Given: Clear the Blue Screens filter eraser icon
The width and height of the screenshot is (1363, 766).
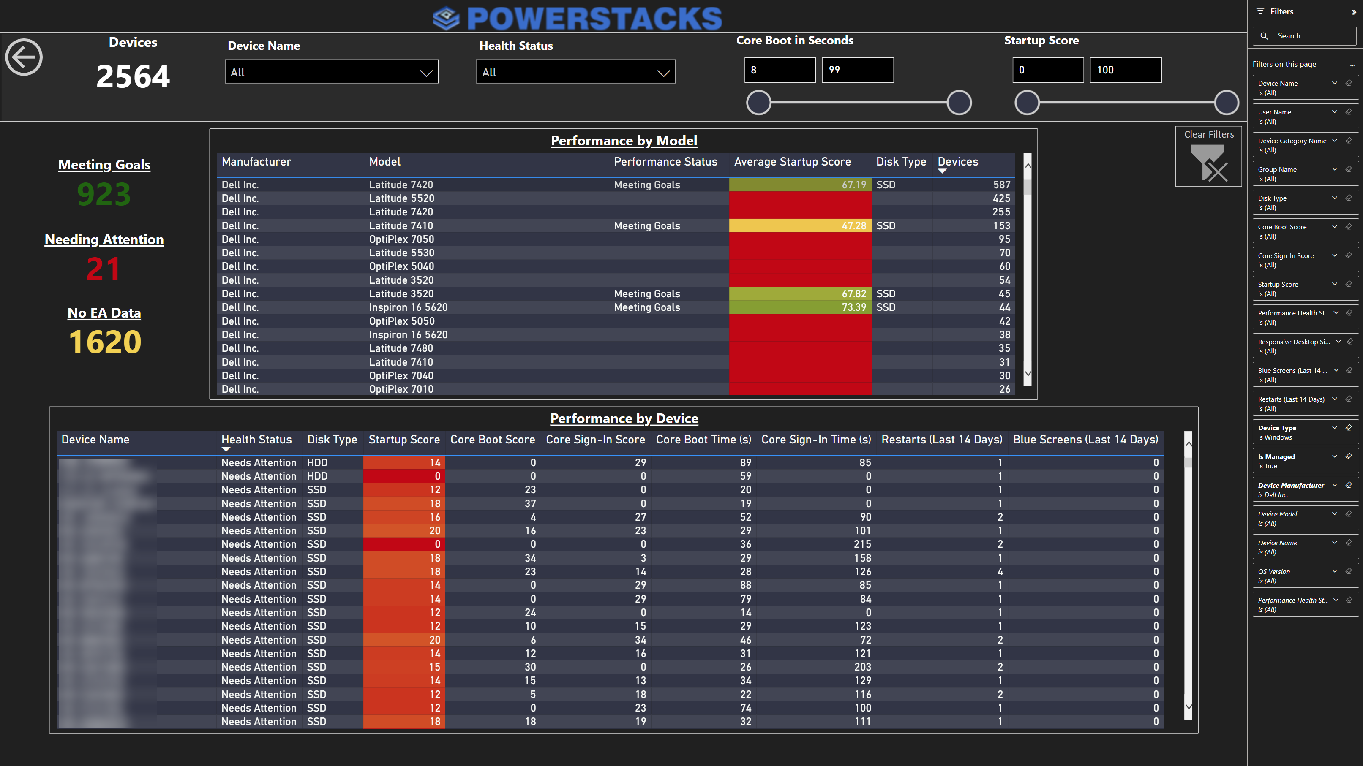Looking at the screenshot, I should (x=1349, y=370).
